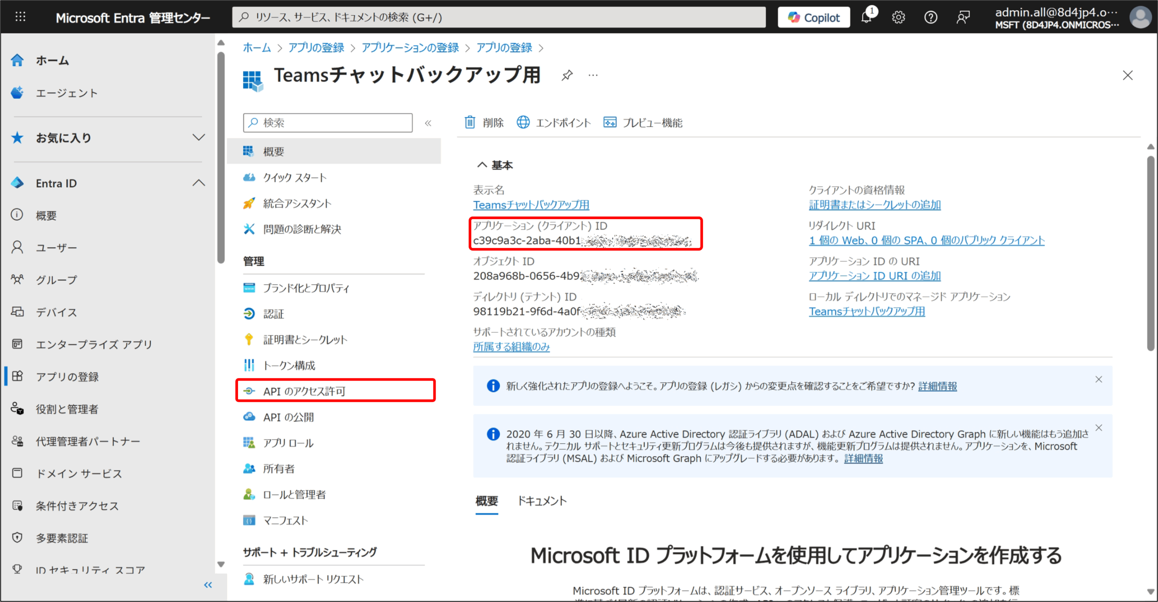The image size is (1158, 602).
Task: Click the help question mark icon
Action: tap(930, 18)
